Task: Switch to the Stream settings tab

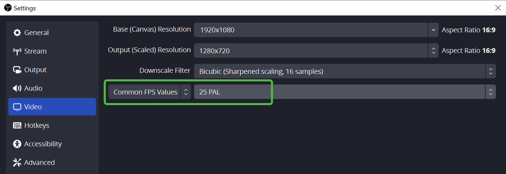Action: coord(35,51)
